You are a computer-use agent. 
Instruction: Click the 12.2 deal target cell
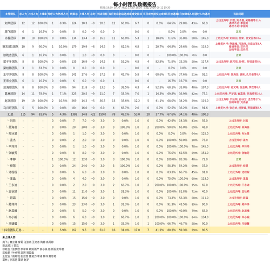137,101
